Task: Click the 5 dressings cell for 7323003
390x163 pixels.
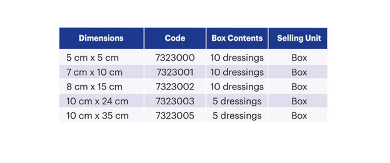Action: pos(237,101)
